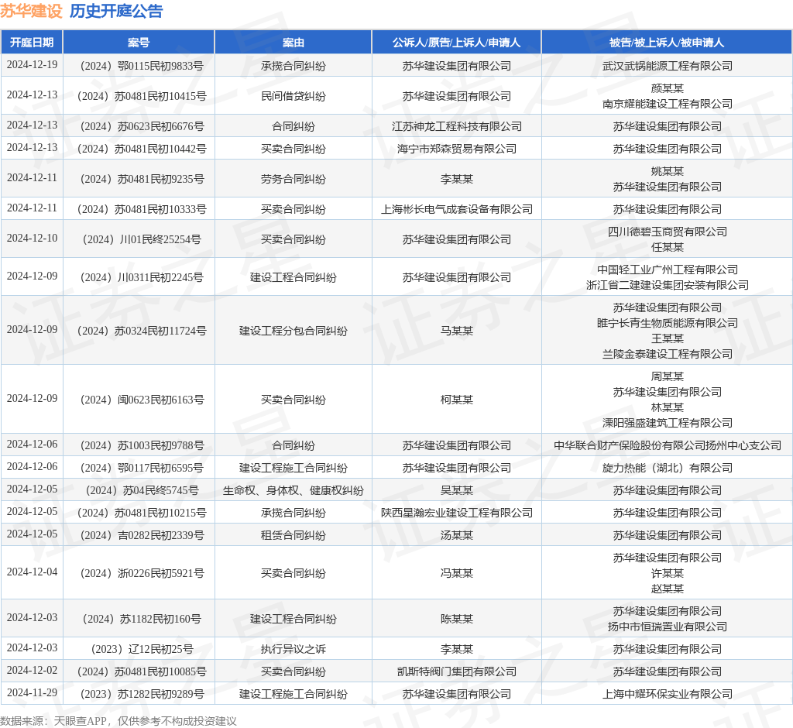Click case number (2024)浙0226民初5921号
This screenshot has height=728, width=793.
142,573
